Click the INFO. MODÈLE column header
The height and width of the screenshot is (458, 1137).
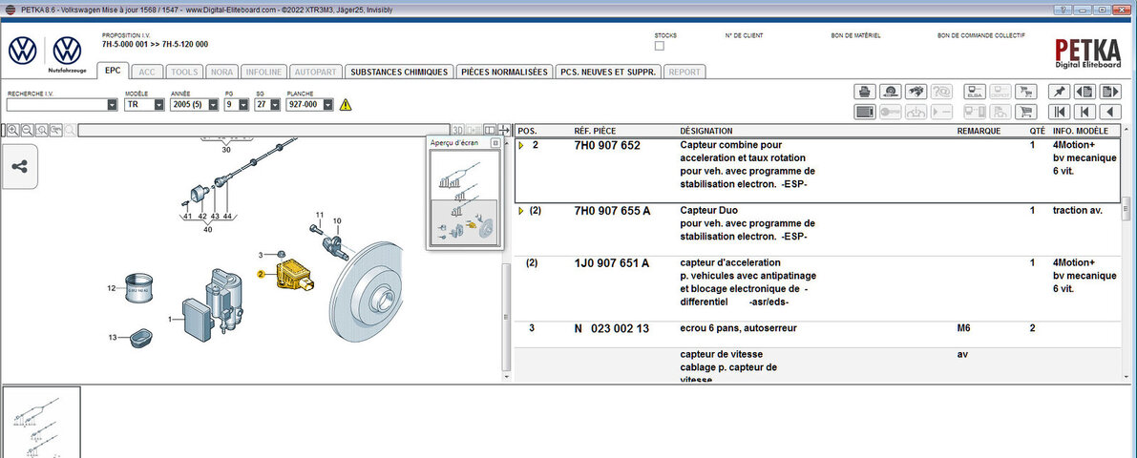(1081, 131)
